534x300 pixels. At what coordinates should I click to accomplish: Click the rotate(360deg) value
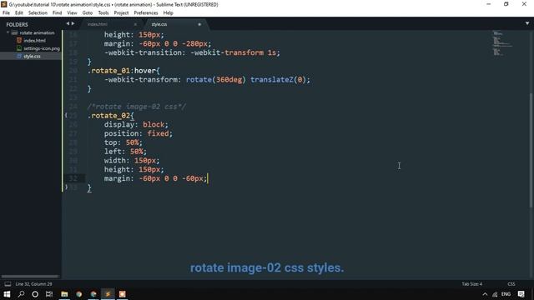pos(216,80)
